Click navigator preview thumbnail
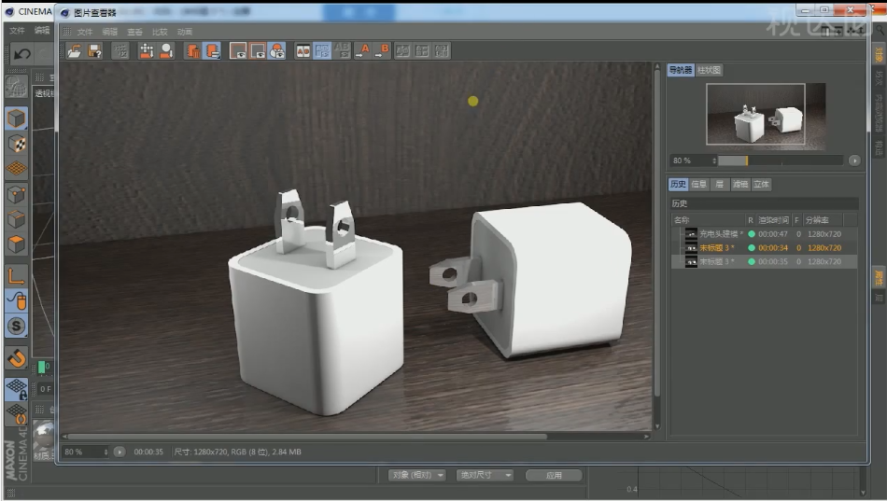887x501 pixels. 766,117
